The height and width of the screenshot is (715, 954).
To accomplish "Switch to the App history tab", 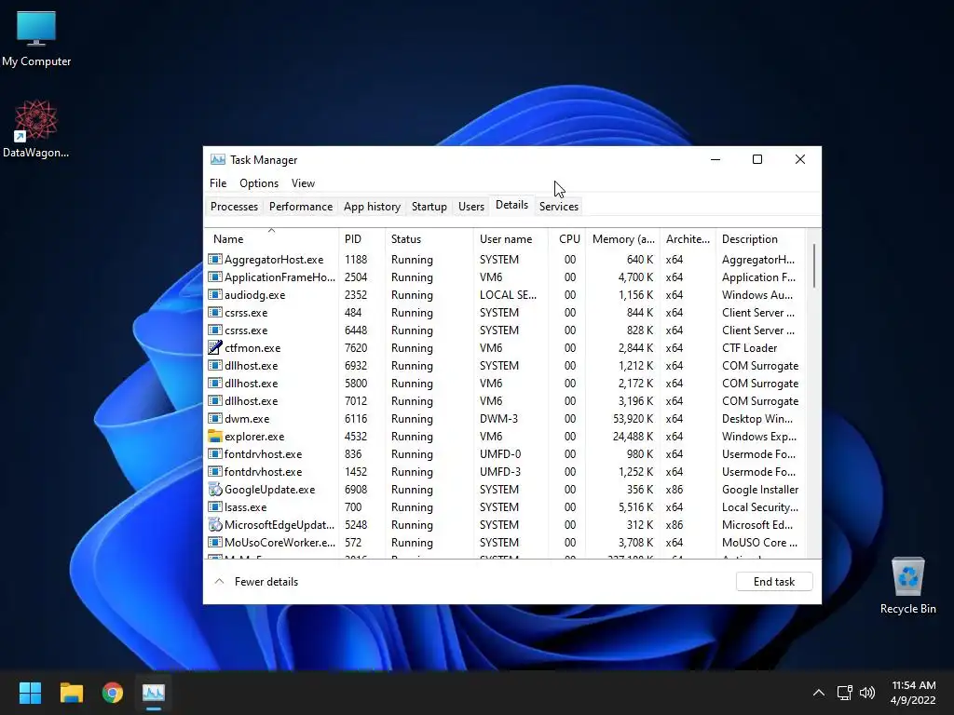I will click(372, 207).
